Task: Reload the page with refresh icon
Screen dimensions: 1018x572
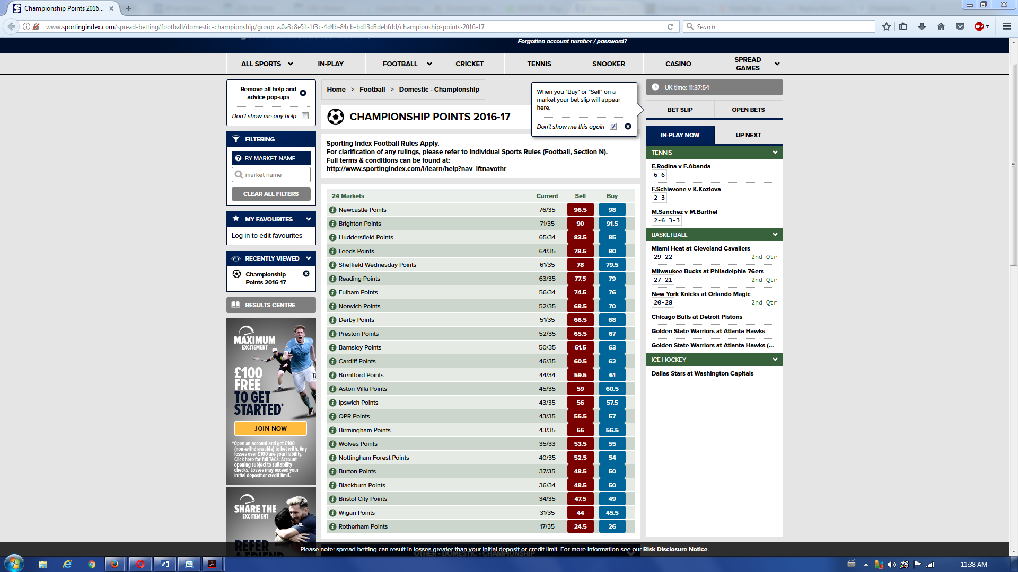Action: click(670, 26)
